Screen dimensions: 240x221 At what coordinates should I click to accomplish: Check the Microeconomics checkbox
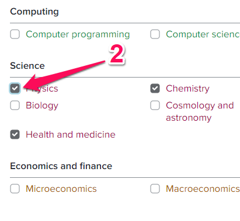(x=15, y=189)
